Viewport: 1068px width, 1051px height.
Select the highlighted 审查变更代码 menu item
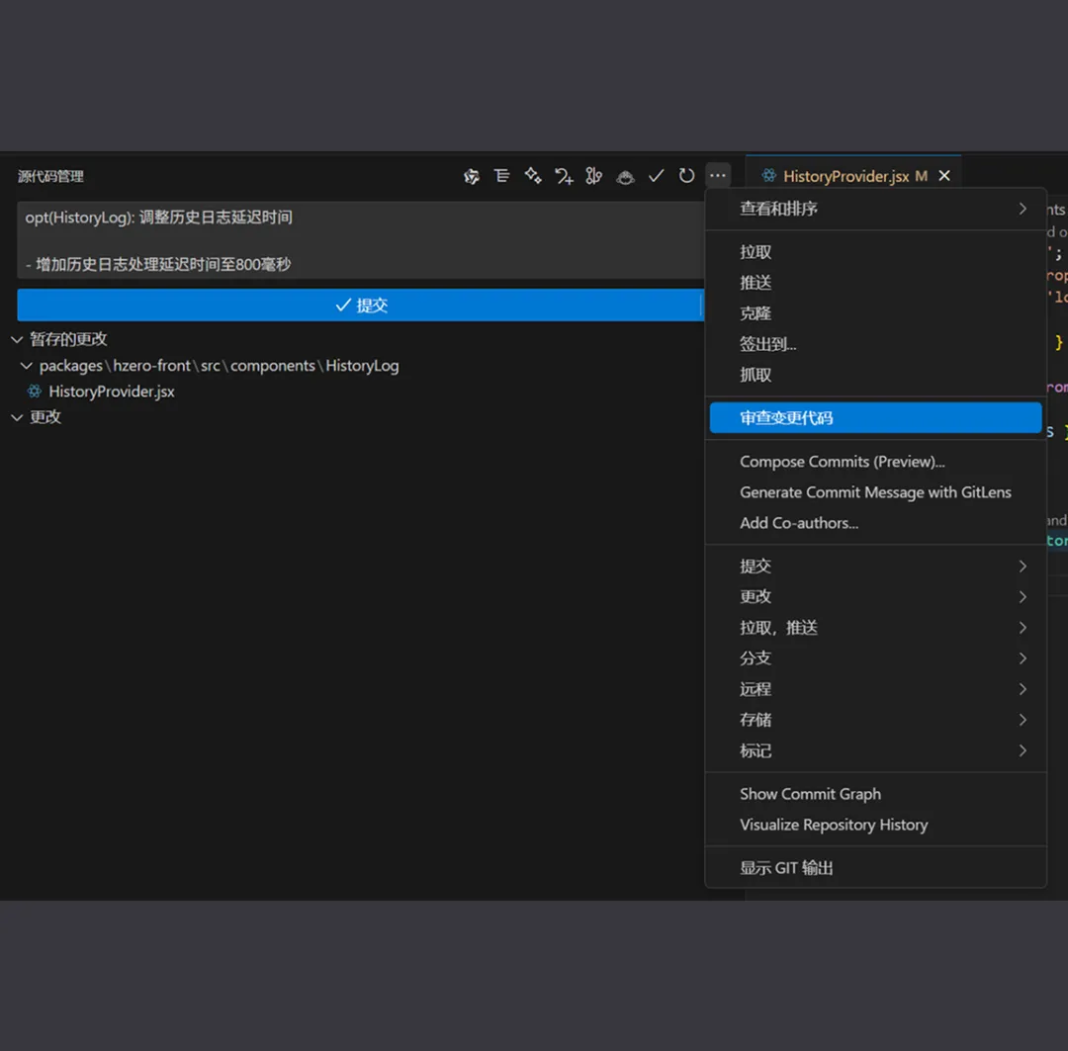876,417
